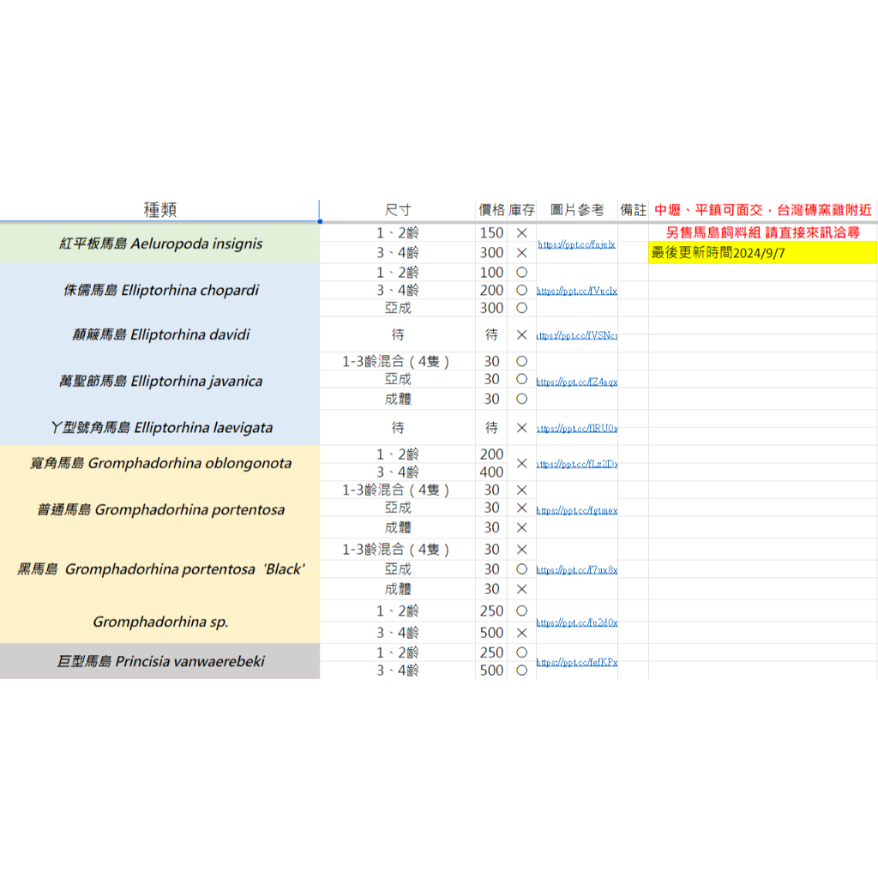Screen dimensions: 878x878
Task: Click the price cell showing 100
Action: 491,273
